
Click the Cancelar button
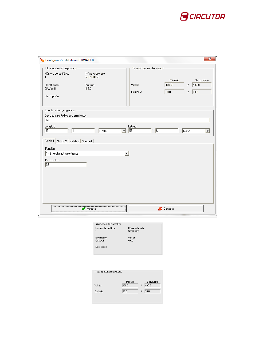[166, 209]
